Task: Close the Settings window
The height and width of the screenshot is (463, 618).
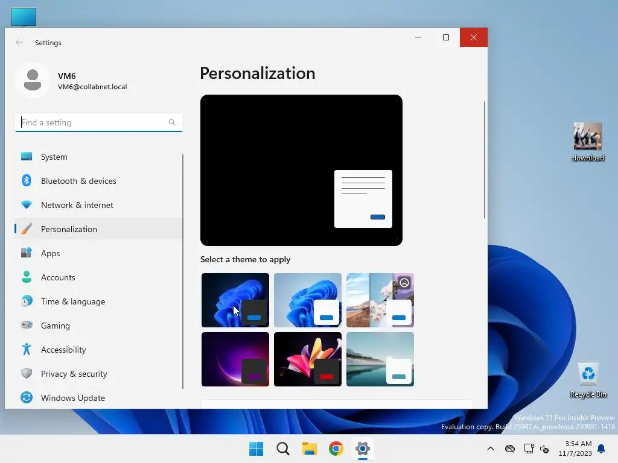Action: pyautogui.click(x=473, y=37)
